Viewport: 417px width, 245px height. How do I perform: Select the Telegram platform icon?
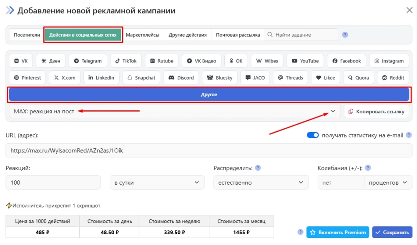(x=88, y=60)
